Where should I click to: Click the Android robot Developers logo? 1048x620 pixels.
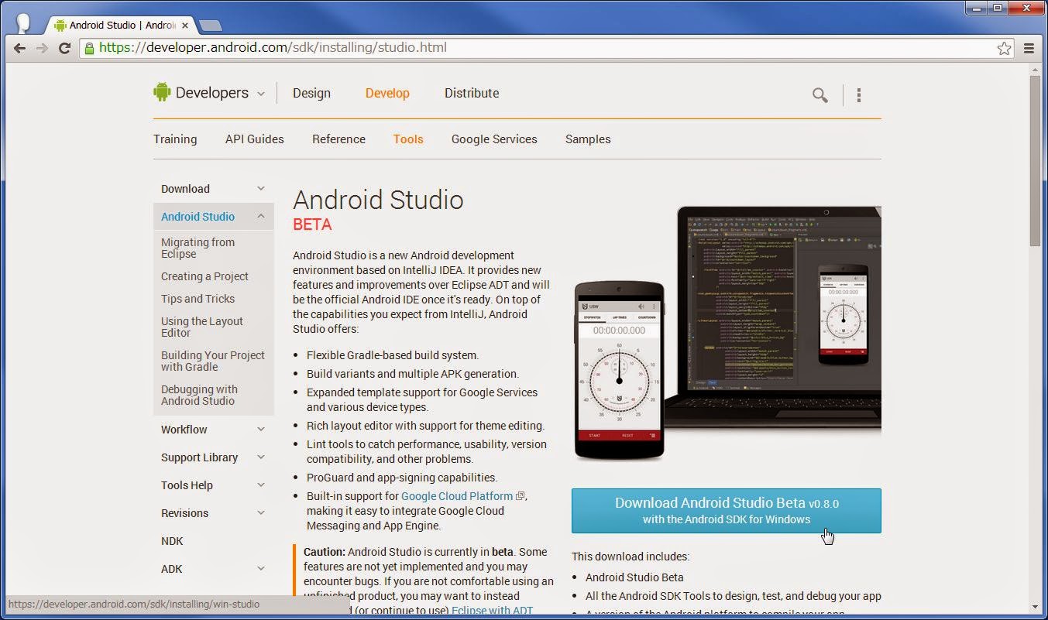click(x=162, y=92)
